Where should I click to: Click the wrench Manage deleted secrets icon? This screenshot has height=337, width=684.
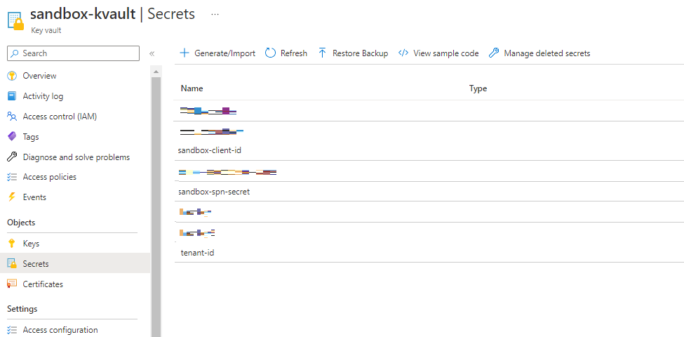(x=494, y=53)
